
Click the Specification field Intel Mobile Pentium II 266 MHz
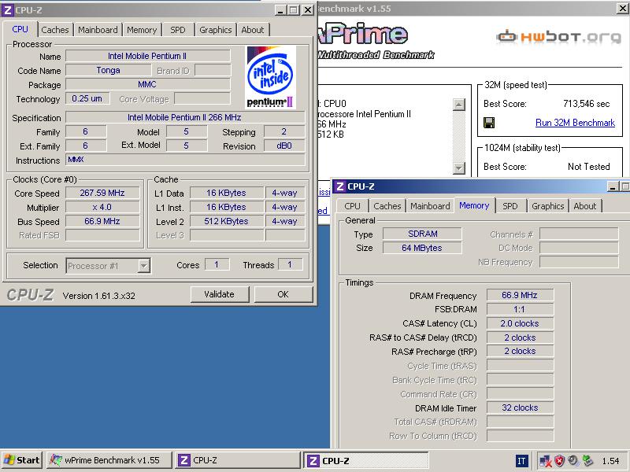coord(185,117)
